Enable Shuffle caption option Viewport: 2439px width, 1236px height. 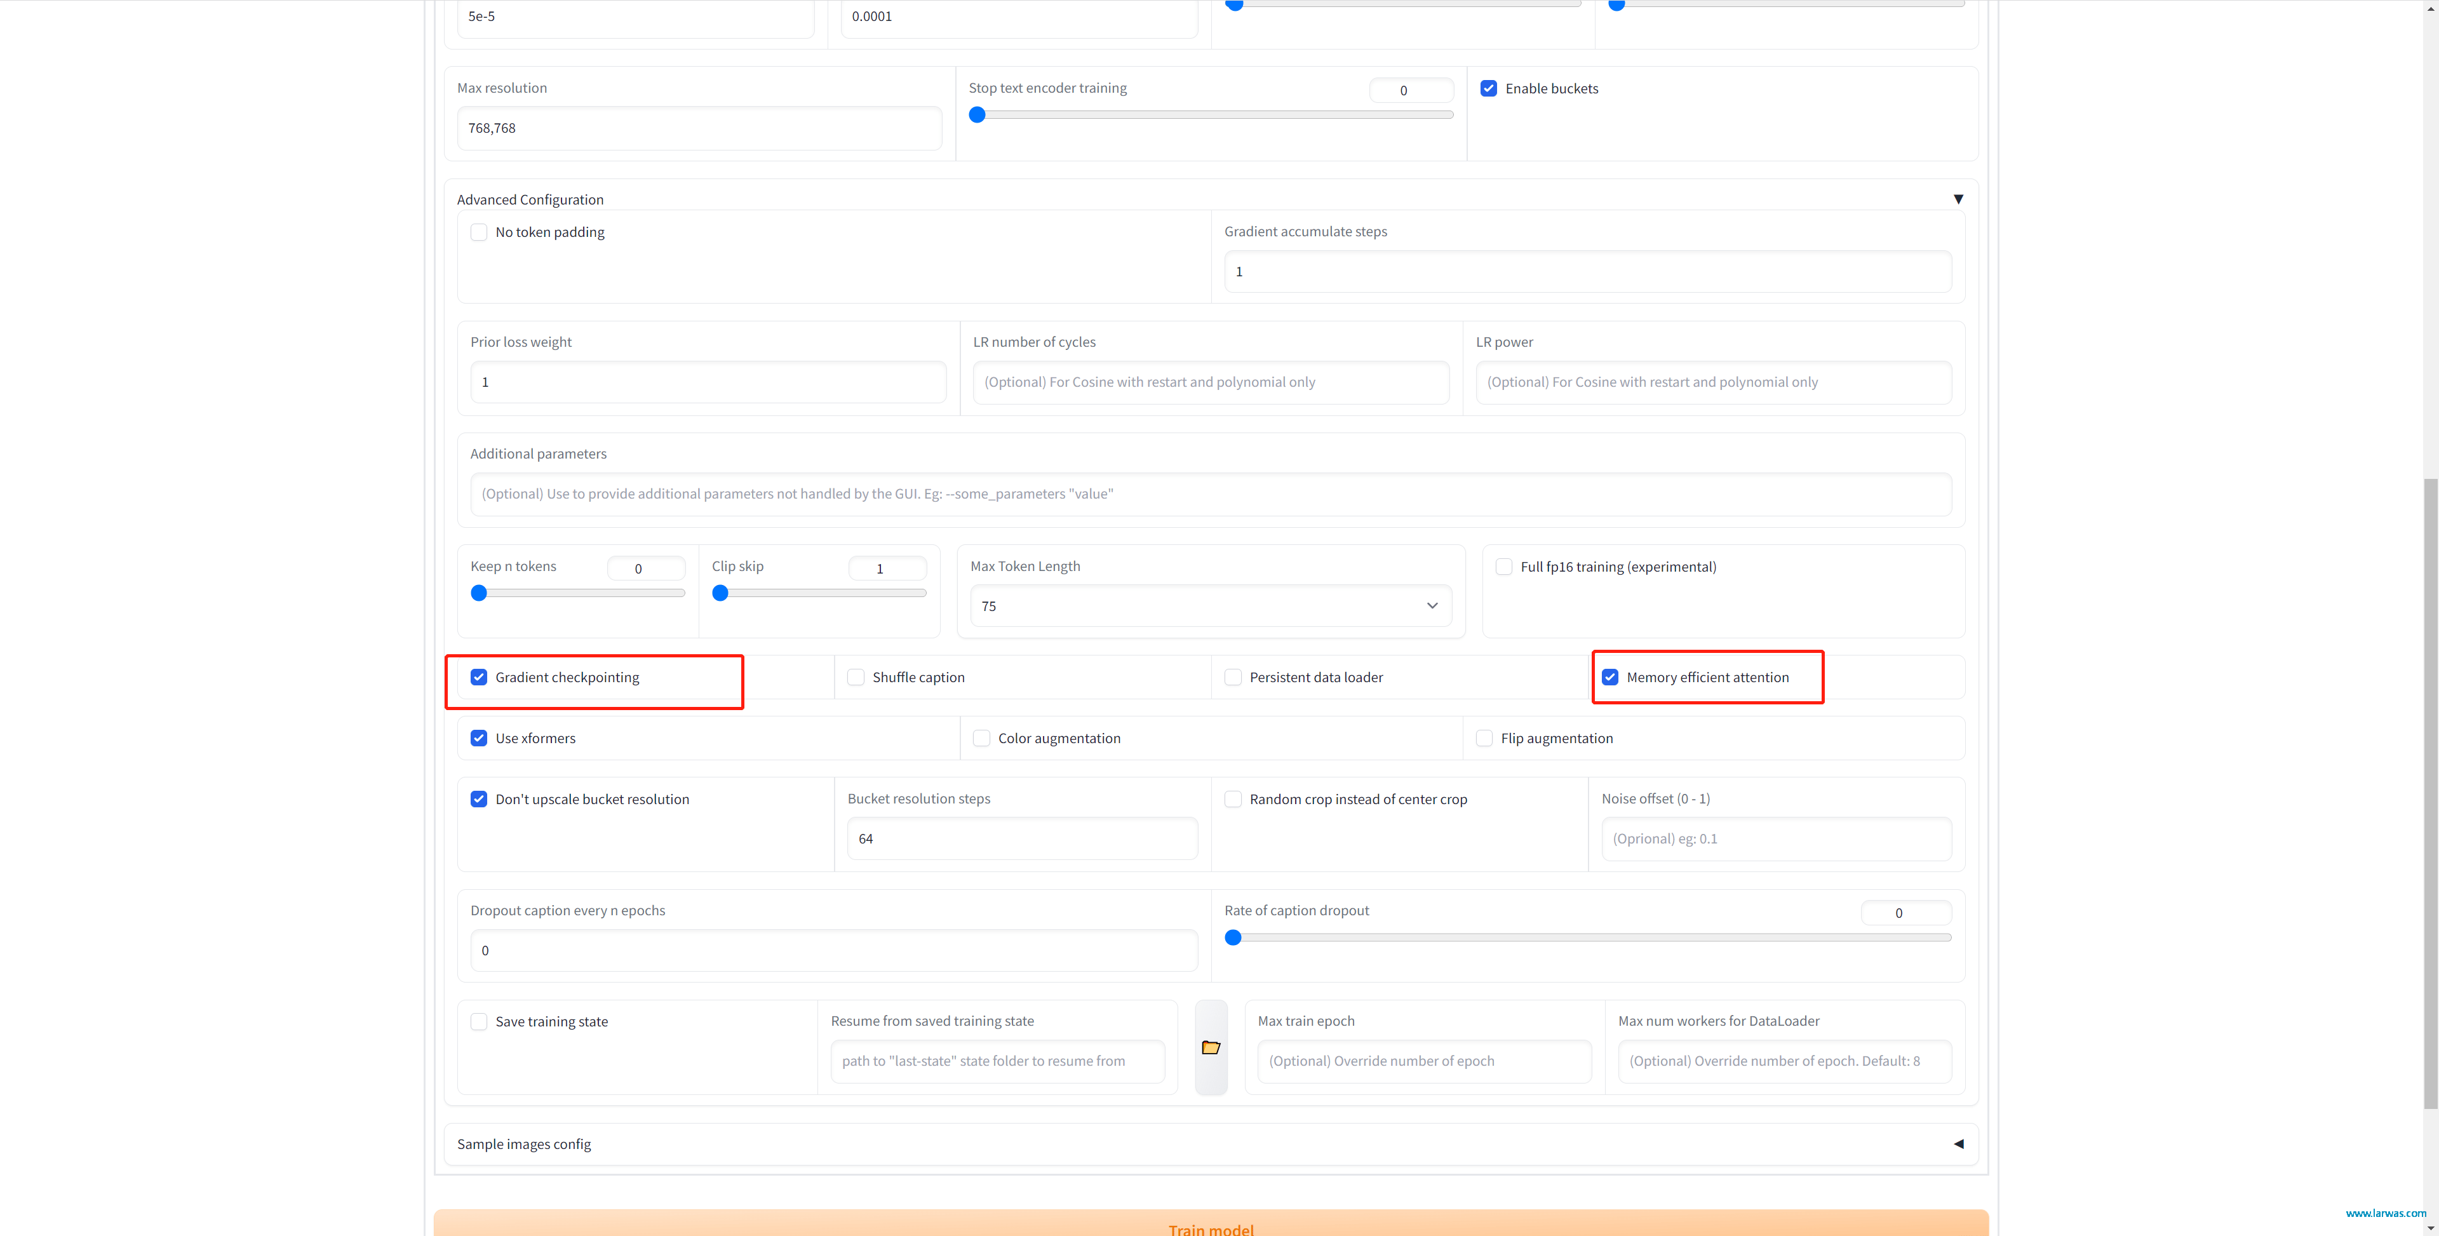coord(856,677)
